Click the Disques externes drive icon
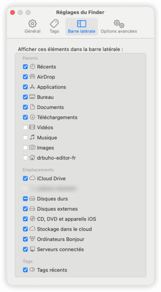The image size is (161, 292). (33, 209)
